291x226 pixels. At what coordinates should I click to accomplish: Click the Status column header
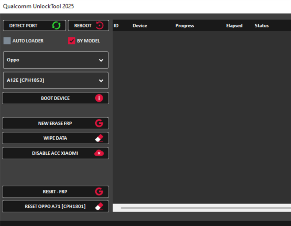click(x=261, y=25)
